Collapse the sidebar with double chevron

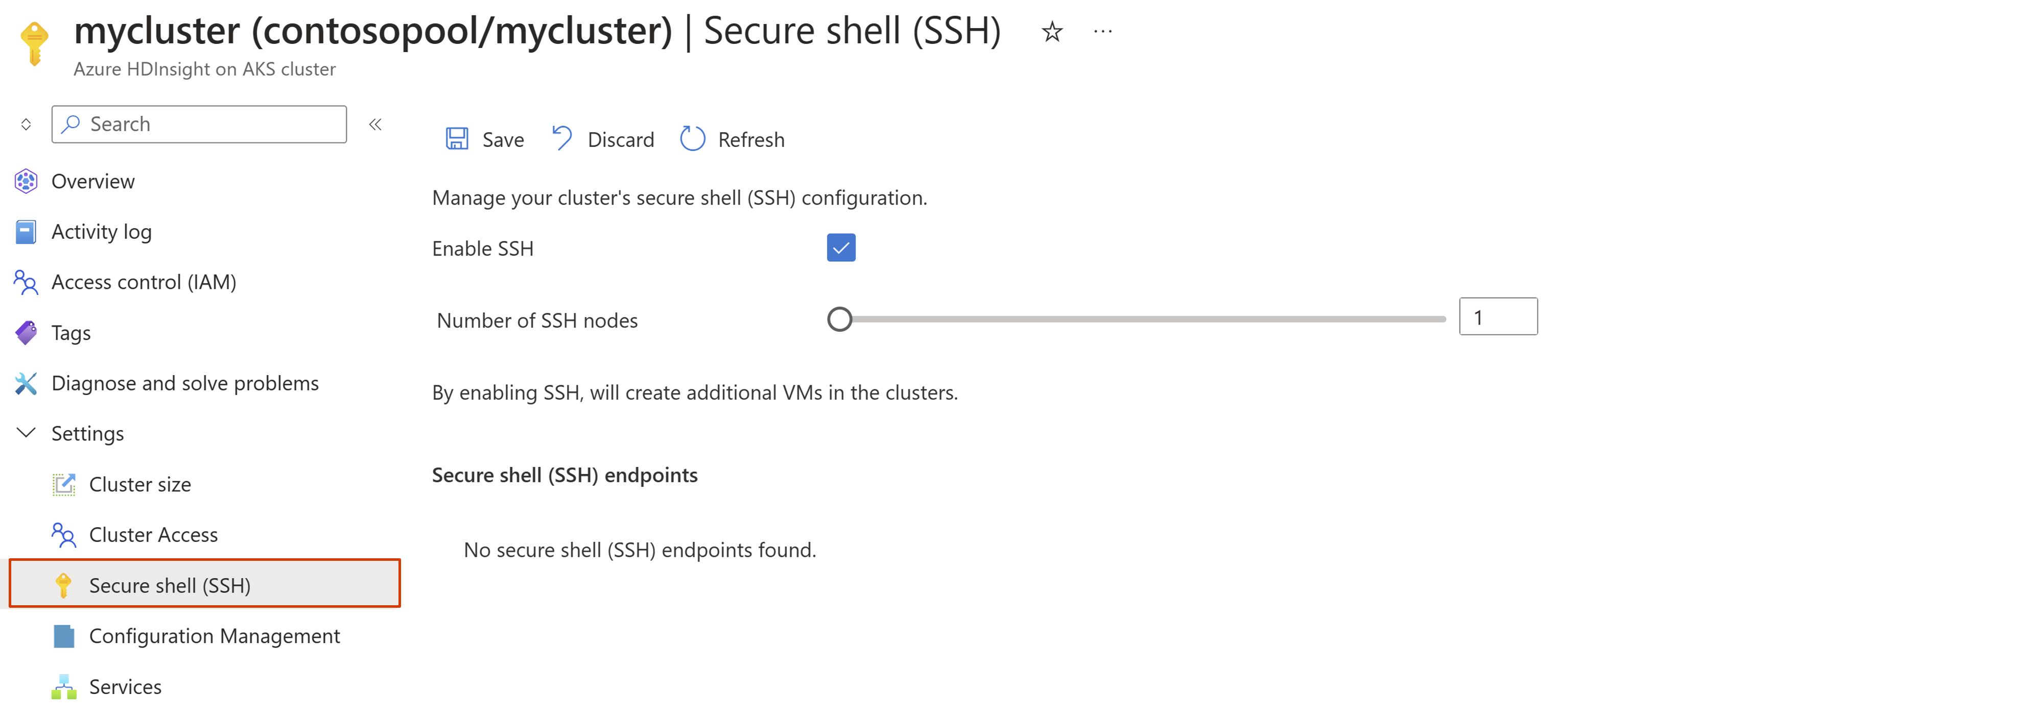pos(375,125)
